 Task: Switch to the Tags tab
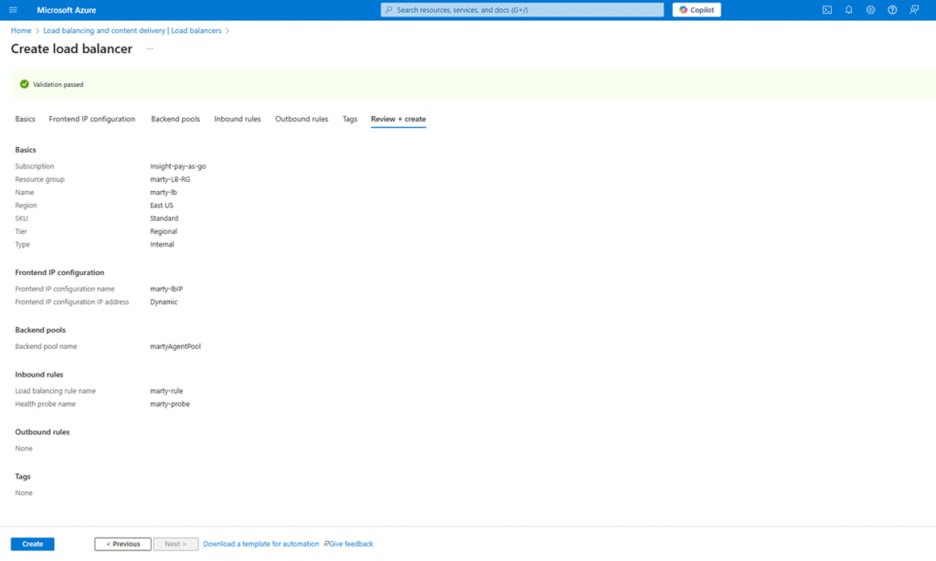[350, 119]
